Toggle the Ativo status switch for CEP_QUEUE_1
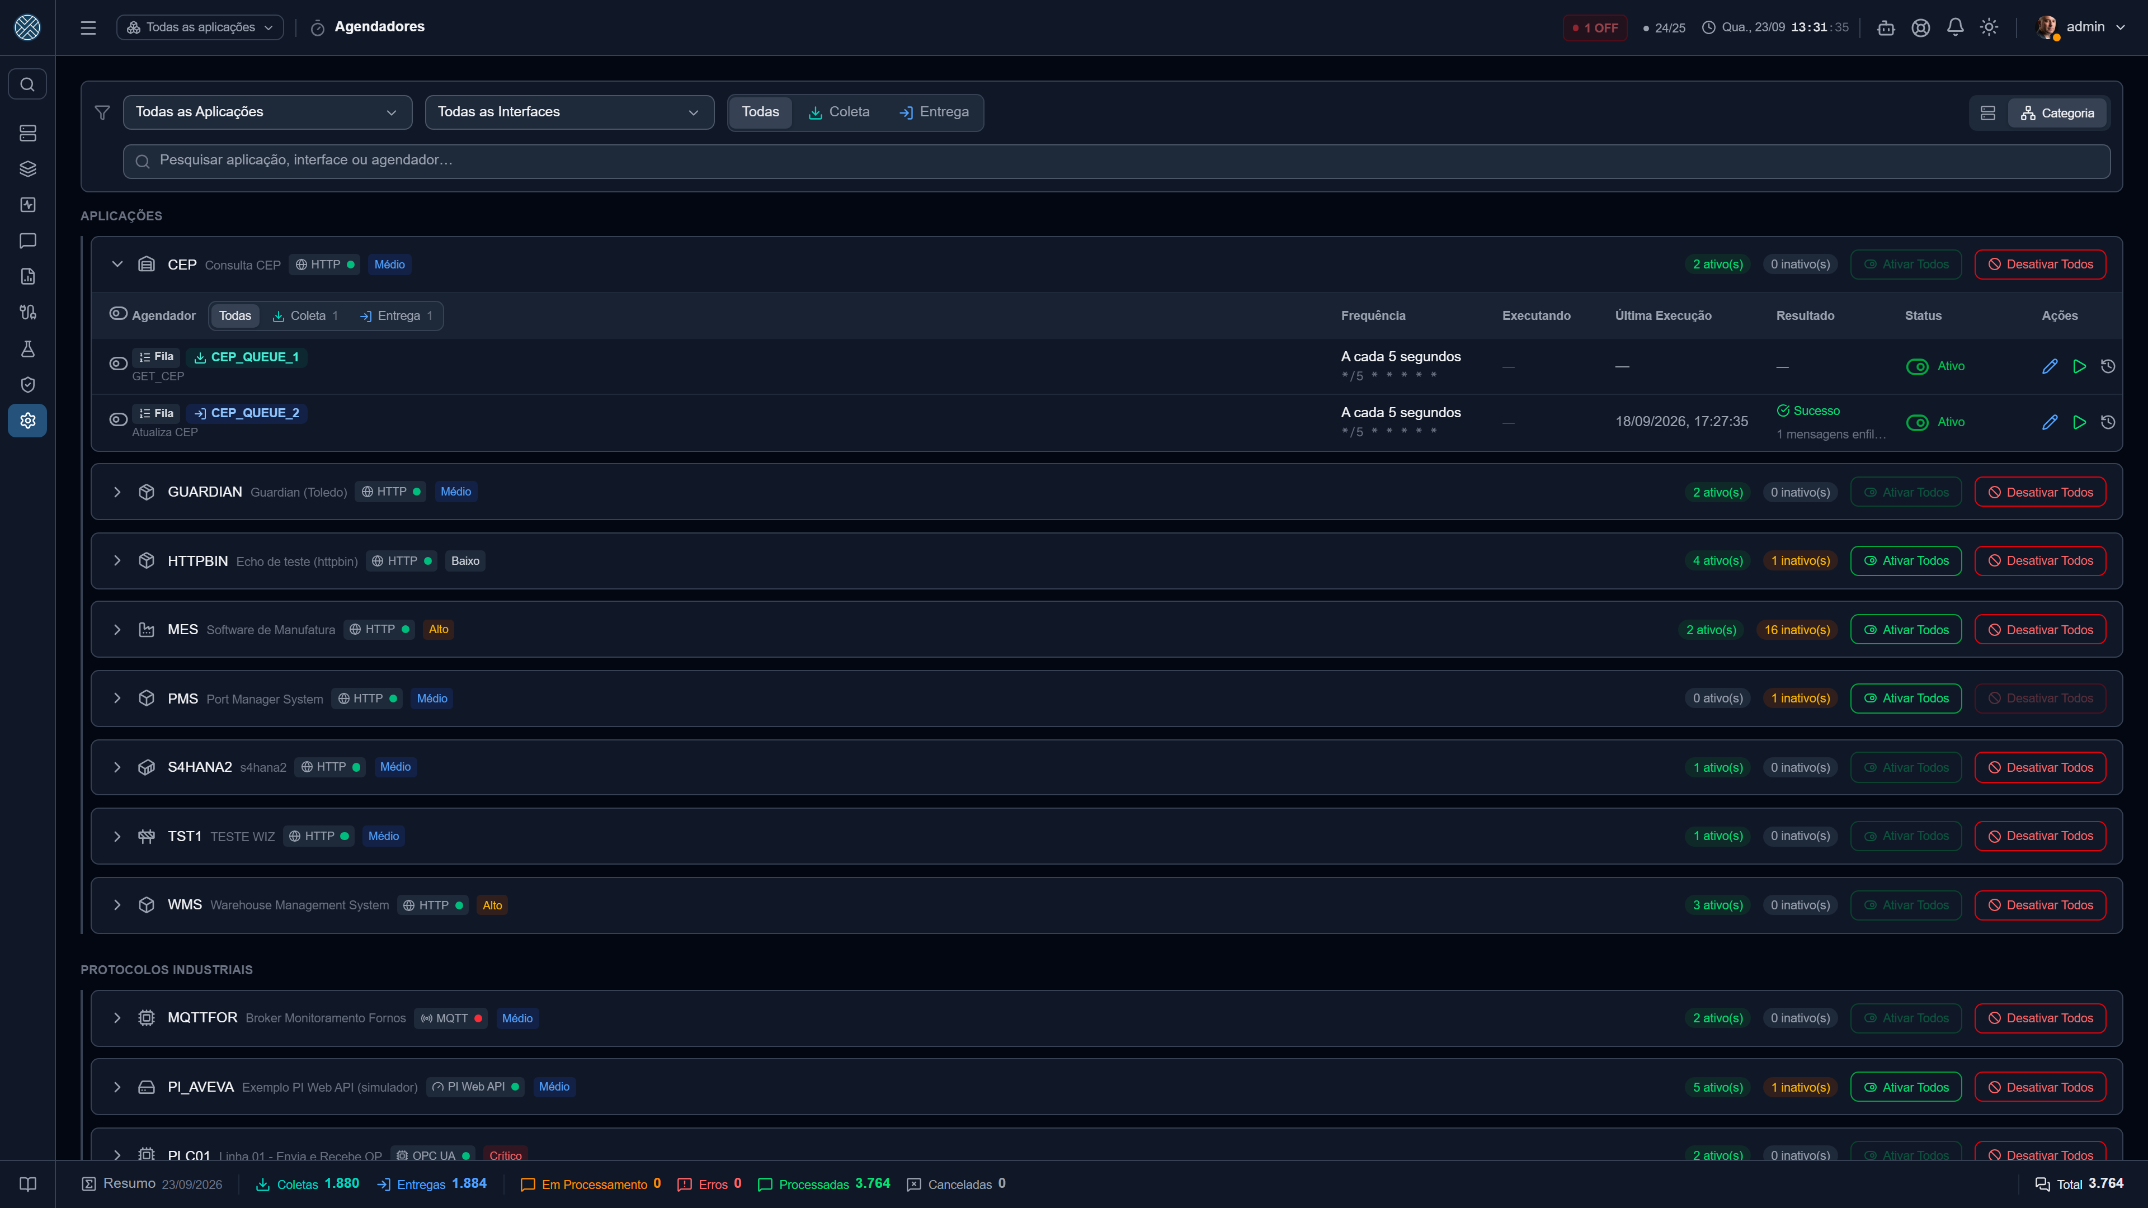Screen dimensions: 2148x1208 (x=1917, y=367)
